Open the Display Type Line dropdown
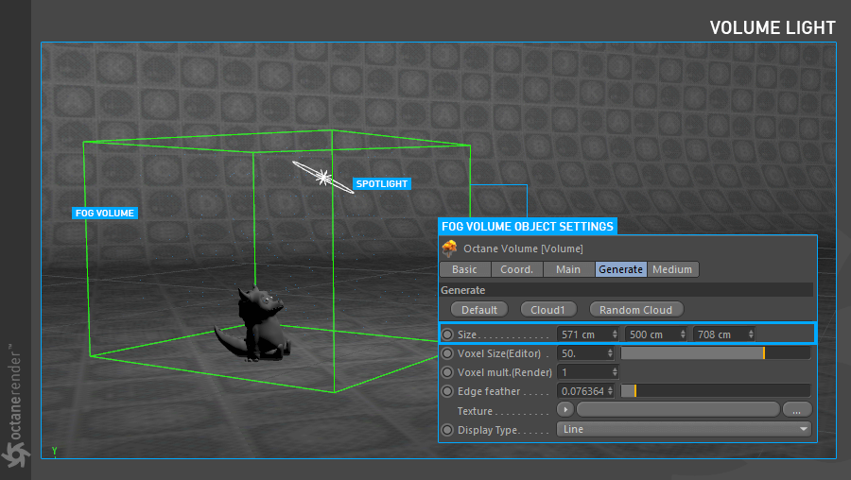Viewport: 851px width, 480px height. click(x=685, y=430)
